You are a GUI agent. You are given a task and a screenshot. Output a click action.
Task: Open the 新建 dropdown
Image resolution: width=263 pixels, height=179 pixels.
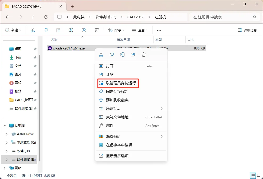[x=13, y=30]
